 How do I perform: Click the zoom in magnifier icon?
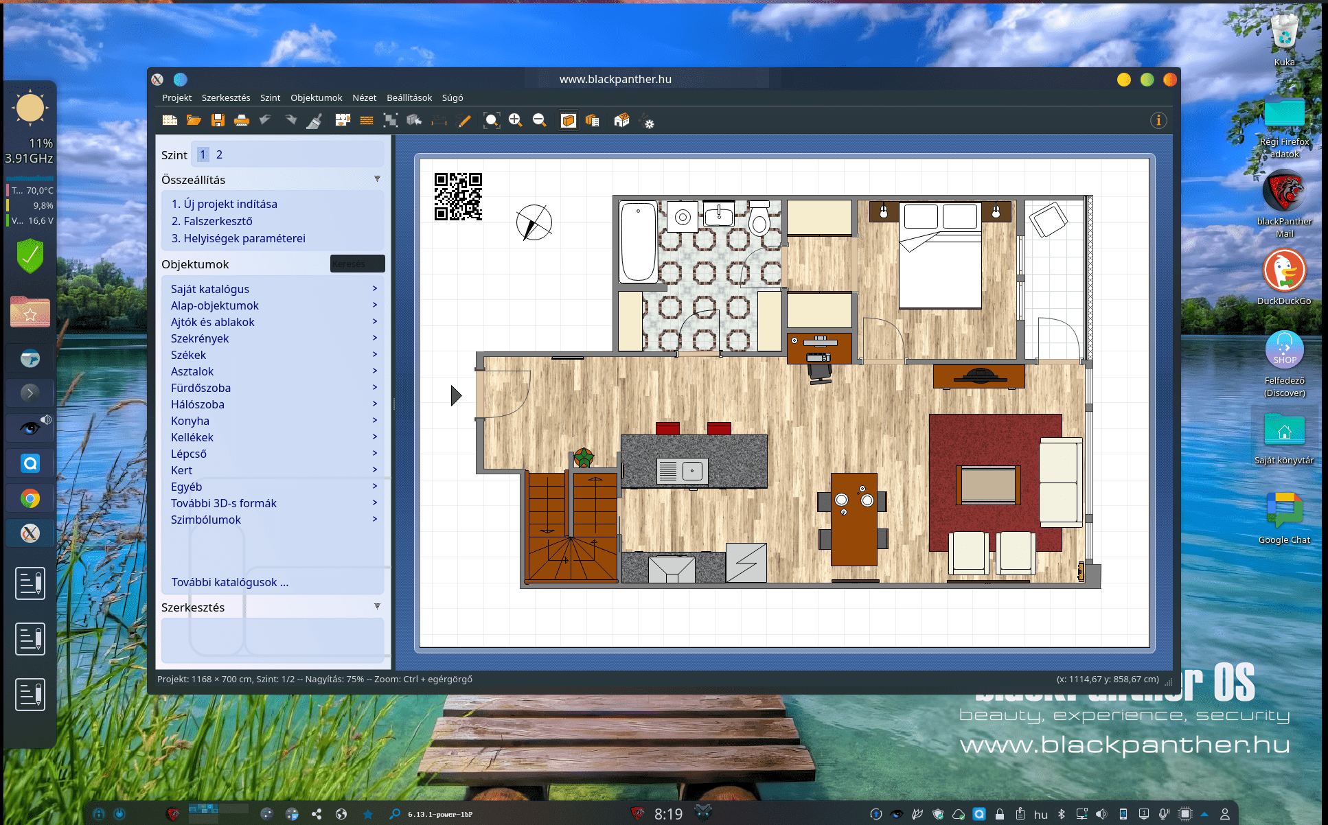click(515, 121)
